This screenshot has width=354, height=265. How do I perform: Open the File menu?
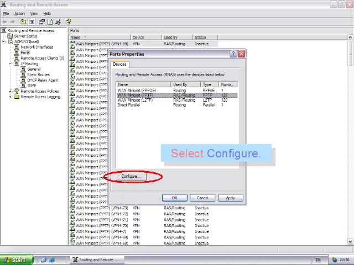point(6,13)
